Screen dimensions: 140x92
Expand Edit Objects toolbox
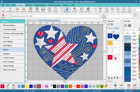[12, 45]
